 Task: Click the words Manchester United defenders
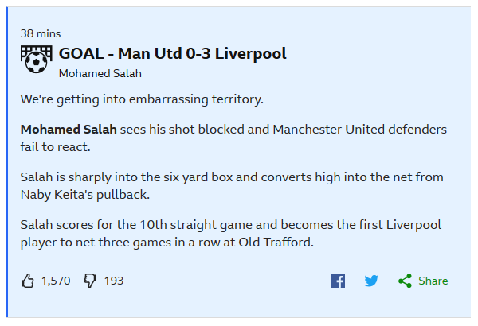pyautogui.click(x=360, y=130)
